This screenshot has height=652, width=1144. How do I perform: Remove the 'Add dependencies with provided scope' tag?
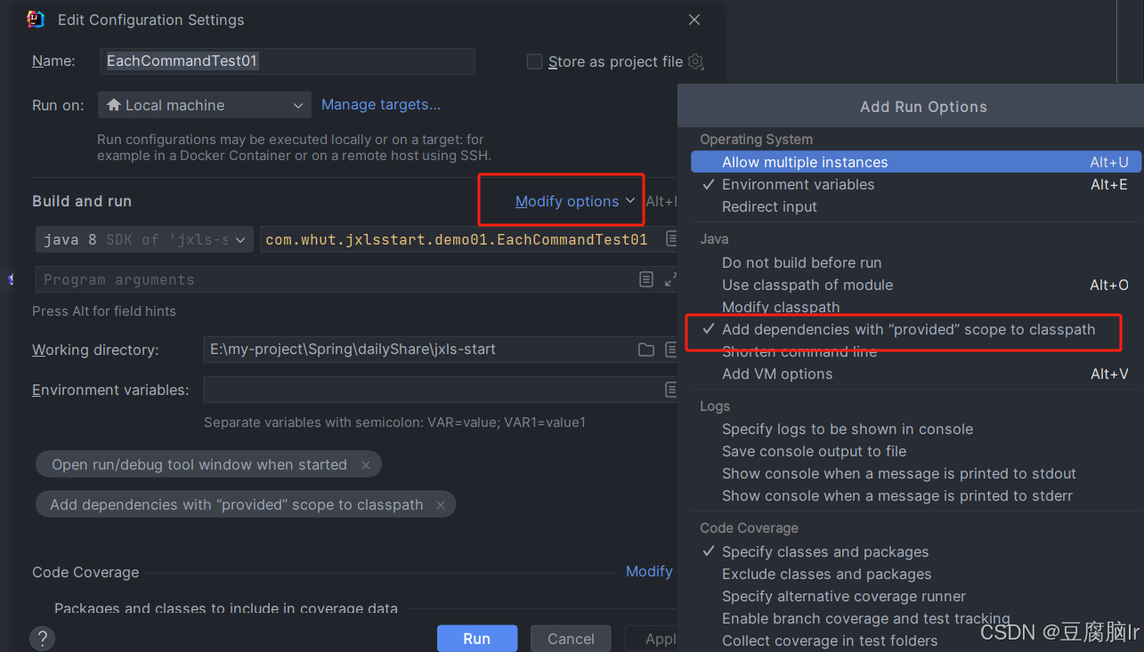point(441,504)
